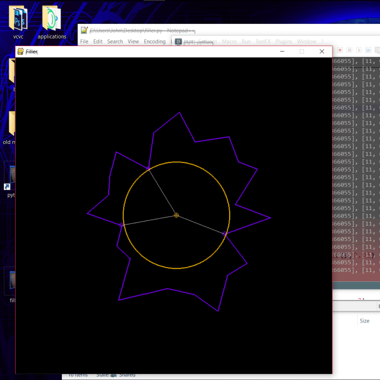The height and width of the screenshot is (380, 380).
Task: Click macro Playback icon in Notepad++
Action: click(x=359, y=50)
